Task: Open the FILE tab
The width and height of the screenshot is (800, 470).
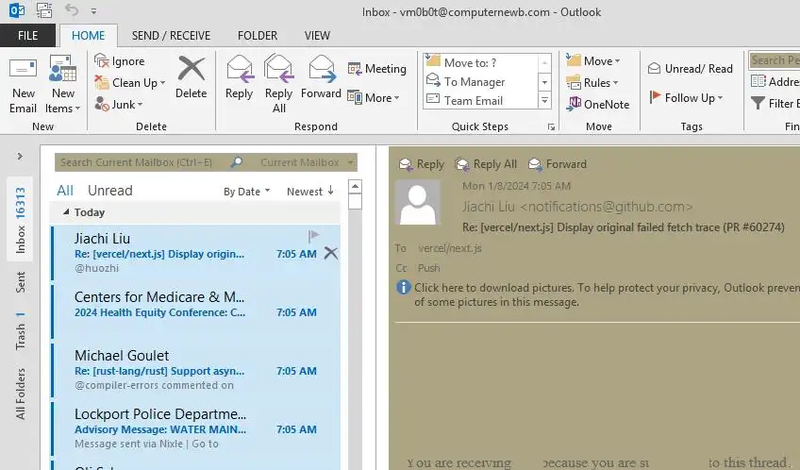Action: click(x=27, y=36)
